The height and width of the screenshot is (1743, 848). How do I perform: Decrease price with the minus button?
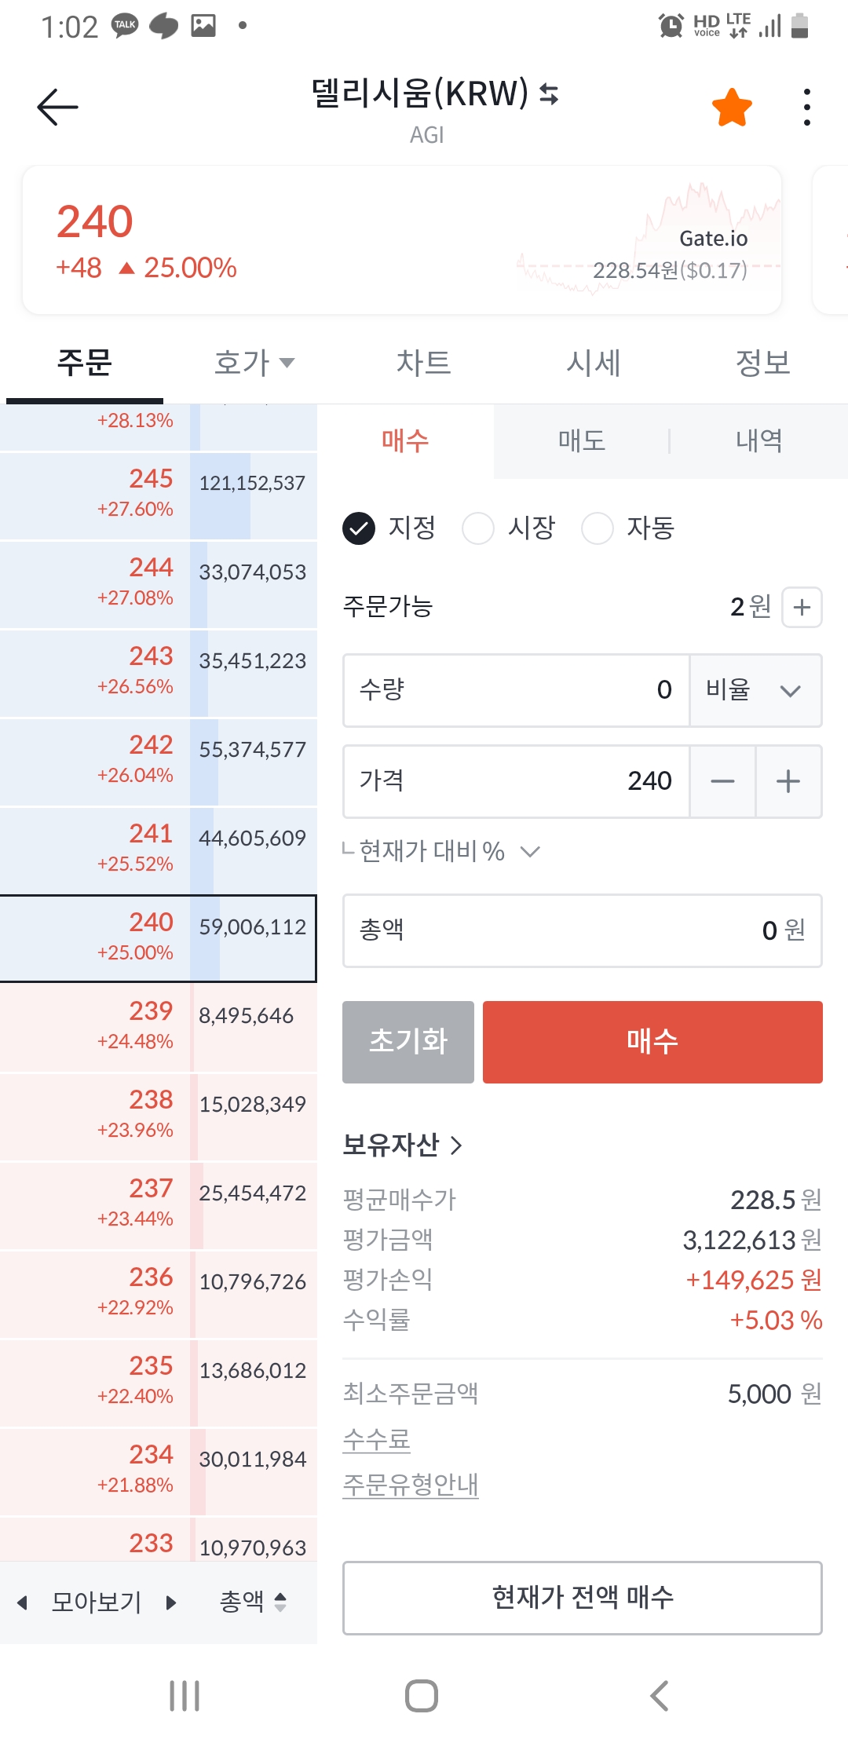point(722,781)
